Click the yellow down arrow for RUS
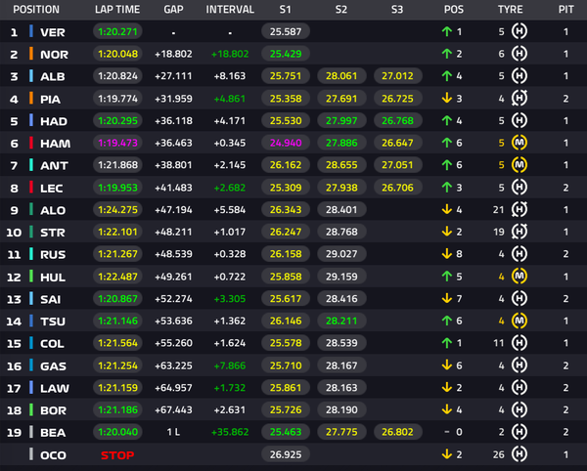 tap(447, 254)
